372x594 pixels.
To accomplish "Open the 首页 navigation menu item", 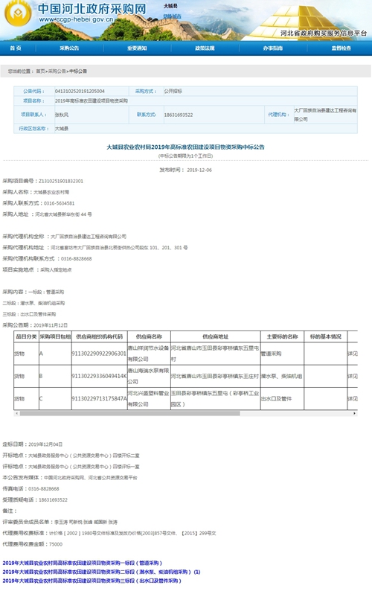I will [16, 48].
